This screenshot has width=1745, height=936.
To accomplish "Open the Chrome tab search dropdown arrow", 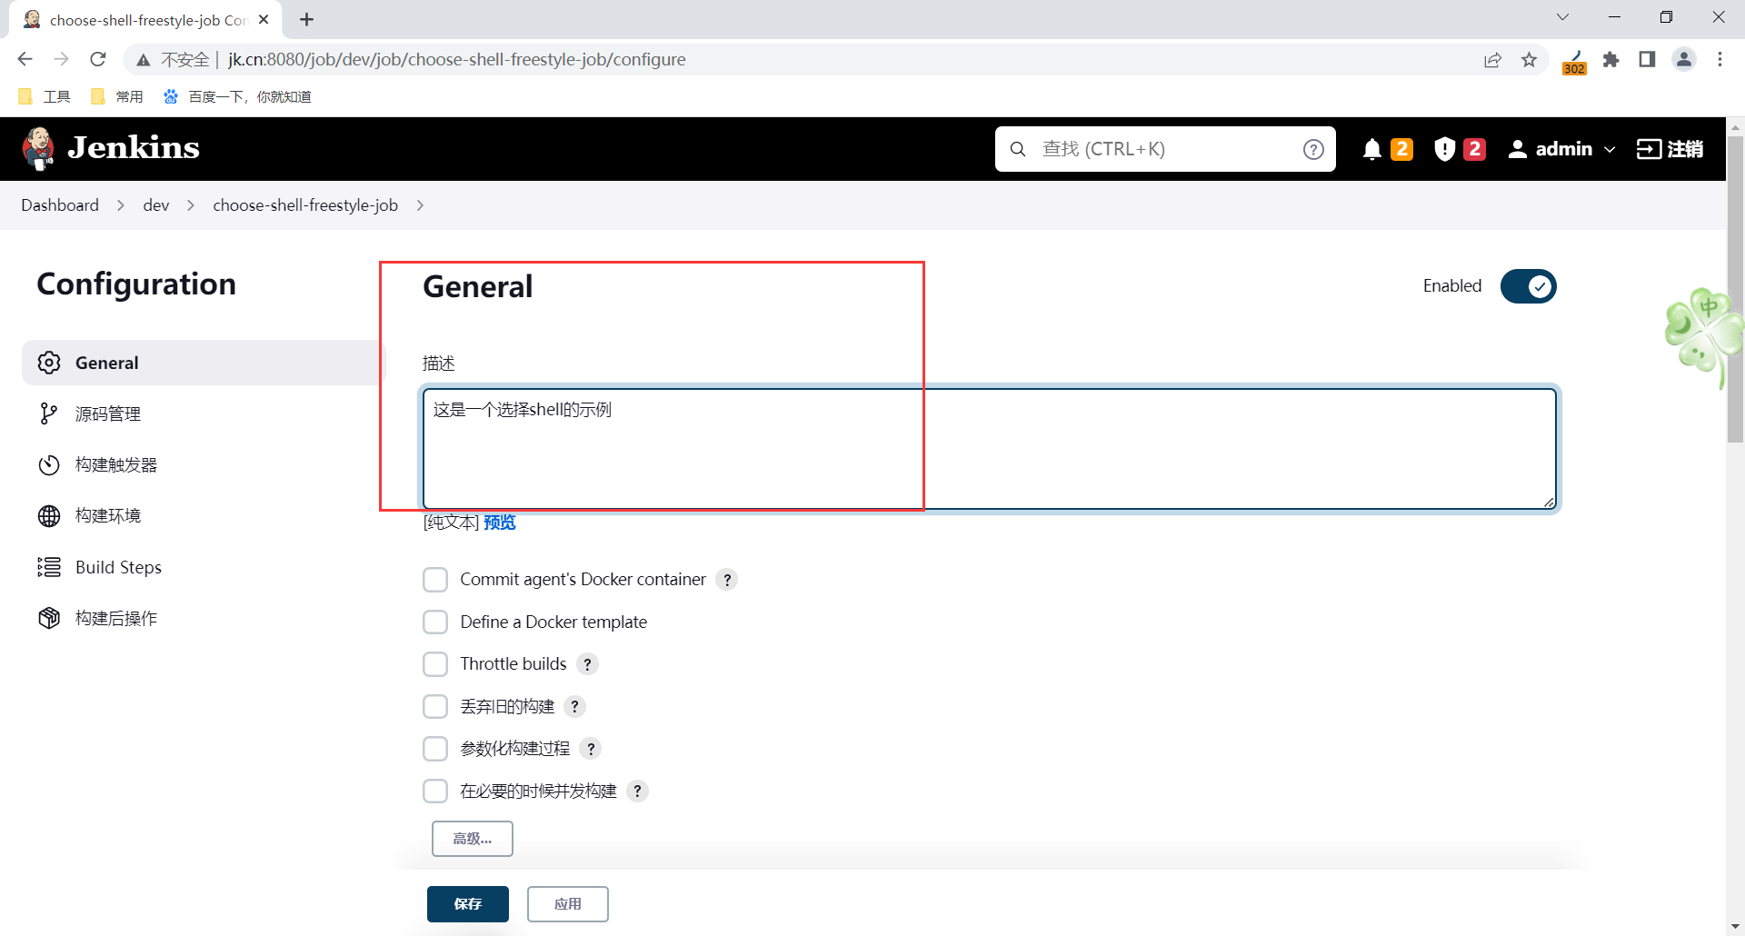I will [1562, 17].
